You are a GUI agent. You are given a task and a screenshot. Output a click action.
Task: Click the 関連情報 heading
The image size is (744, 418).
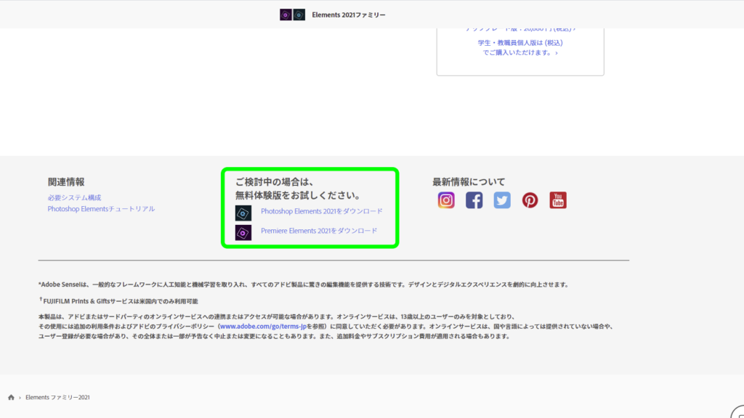(66, 182)
